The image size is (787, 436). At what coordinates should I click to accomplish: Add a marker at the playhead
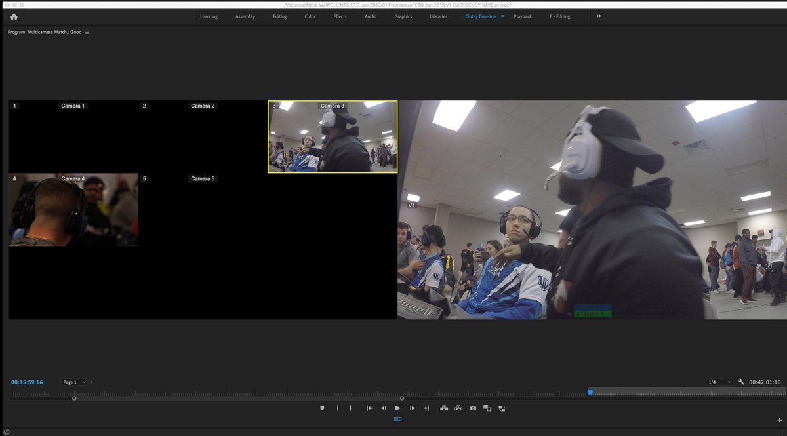click(322, 408)
